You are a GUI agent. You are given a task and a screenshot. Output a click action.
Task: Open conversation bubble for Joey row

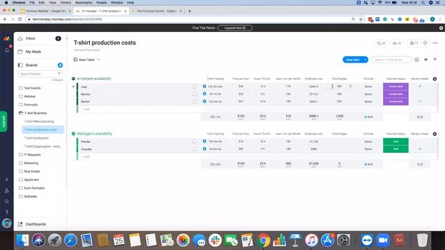click(195, 86)
